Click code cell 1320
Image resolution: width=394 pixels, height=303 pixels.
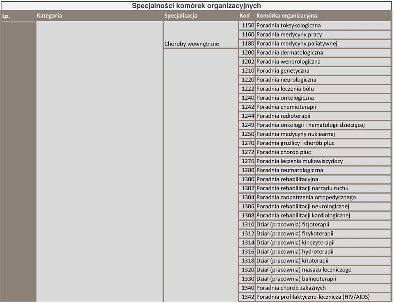click(x=247, y=269)
